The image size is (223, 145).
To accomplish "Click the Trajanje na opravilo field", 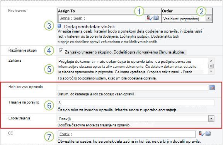I will (x=136, y=103).
